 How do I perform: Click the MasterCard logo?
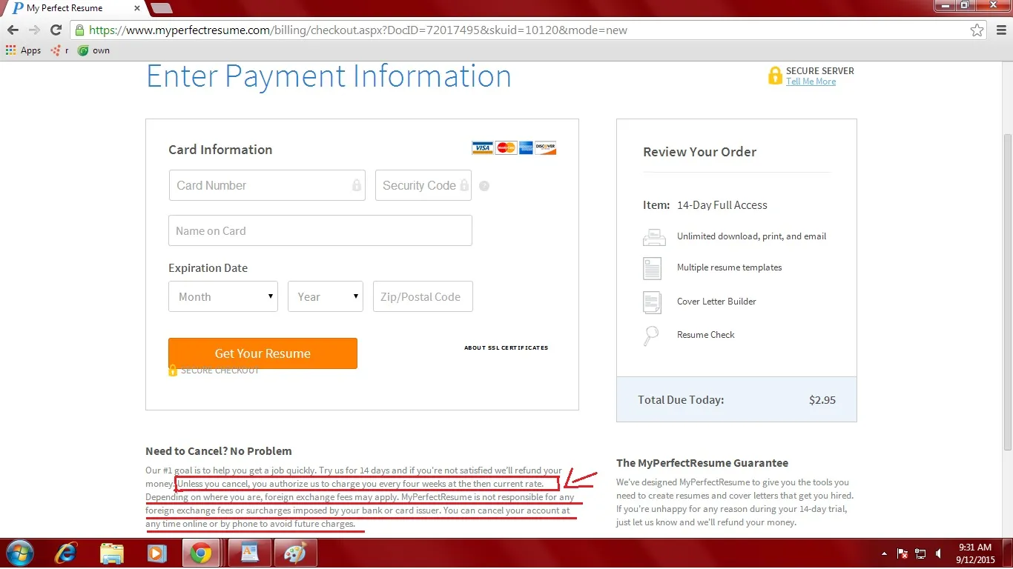click(x=506, y=147)
